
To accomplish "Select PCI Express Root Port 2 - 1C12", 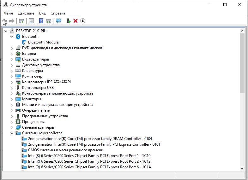I will click(x=89, y=161).
